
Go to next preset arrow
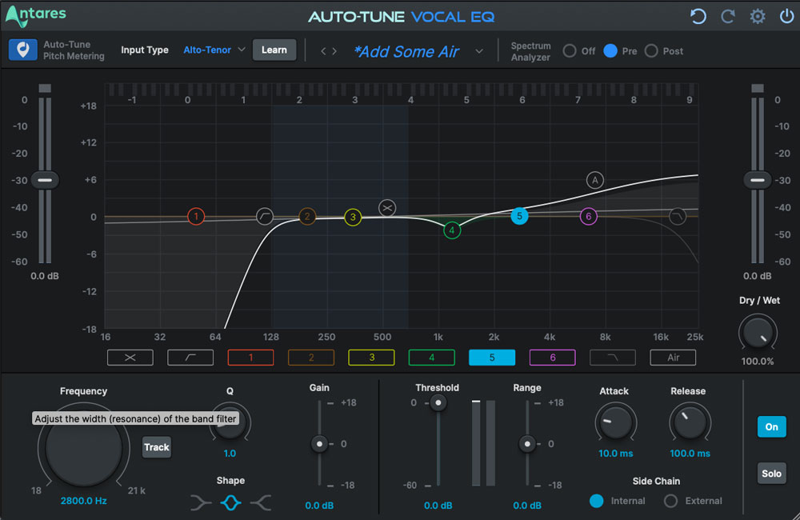(x=334, y=51)
